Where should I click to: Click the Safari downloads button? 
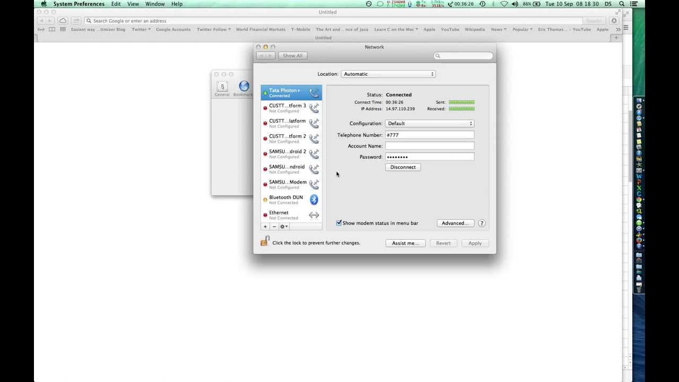click(x=614, y=21)
